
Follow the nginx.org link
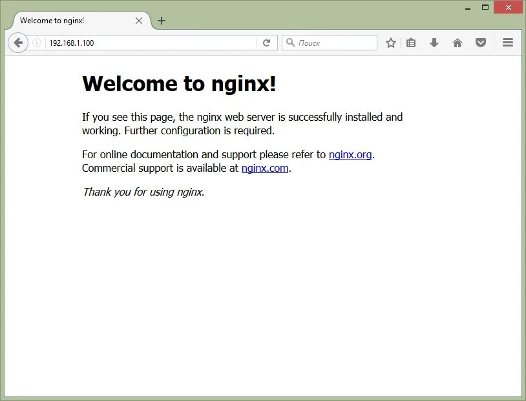pyautogui.click(x=350, y=154)
